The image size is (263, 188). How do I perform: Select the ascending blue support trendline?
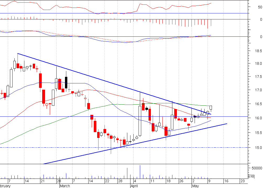135,144
